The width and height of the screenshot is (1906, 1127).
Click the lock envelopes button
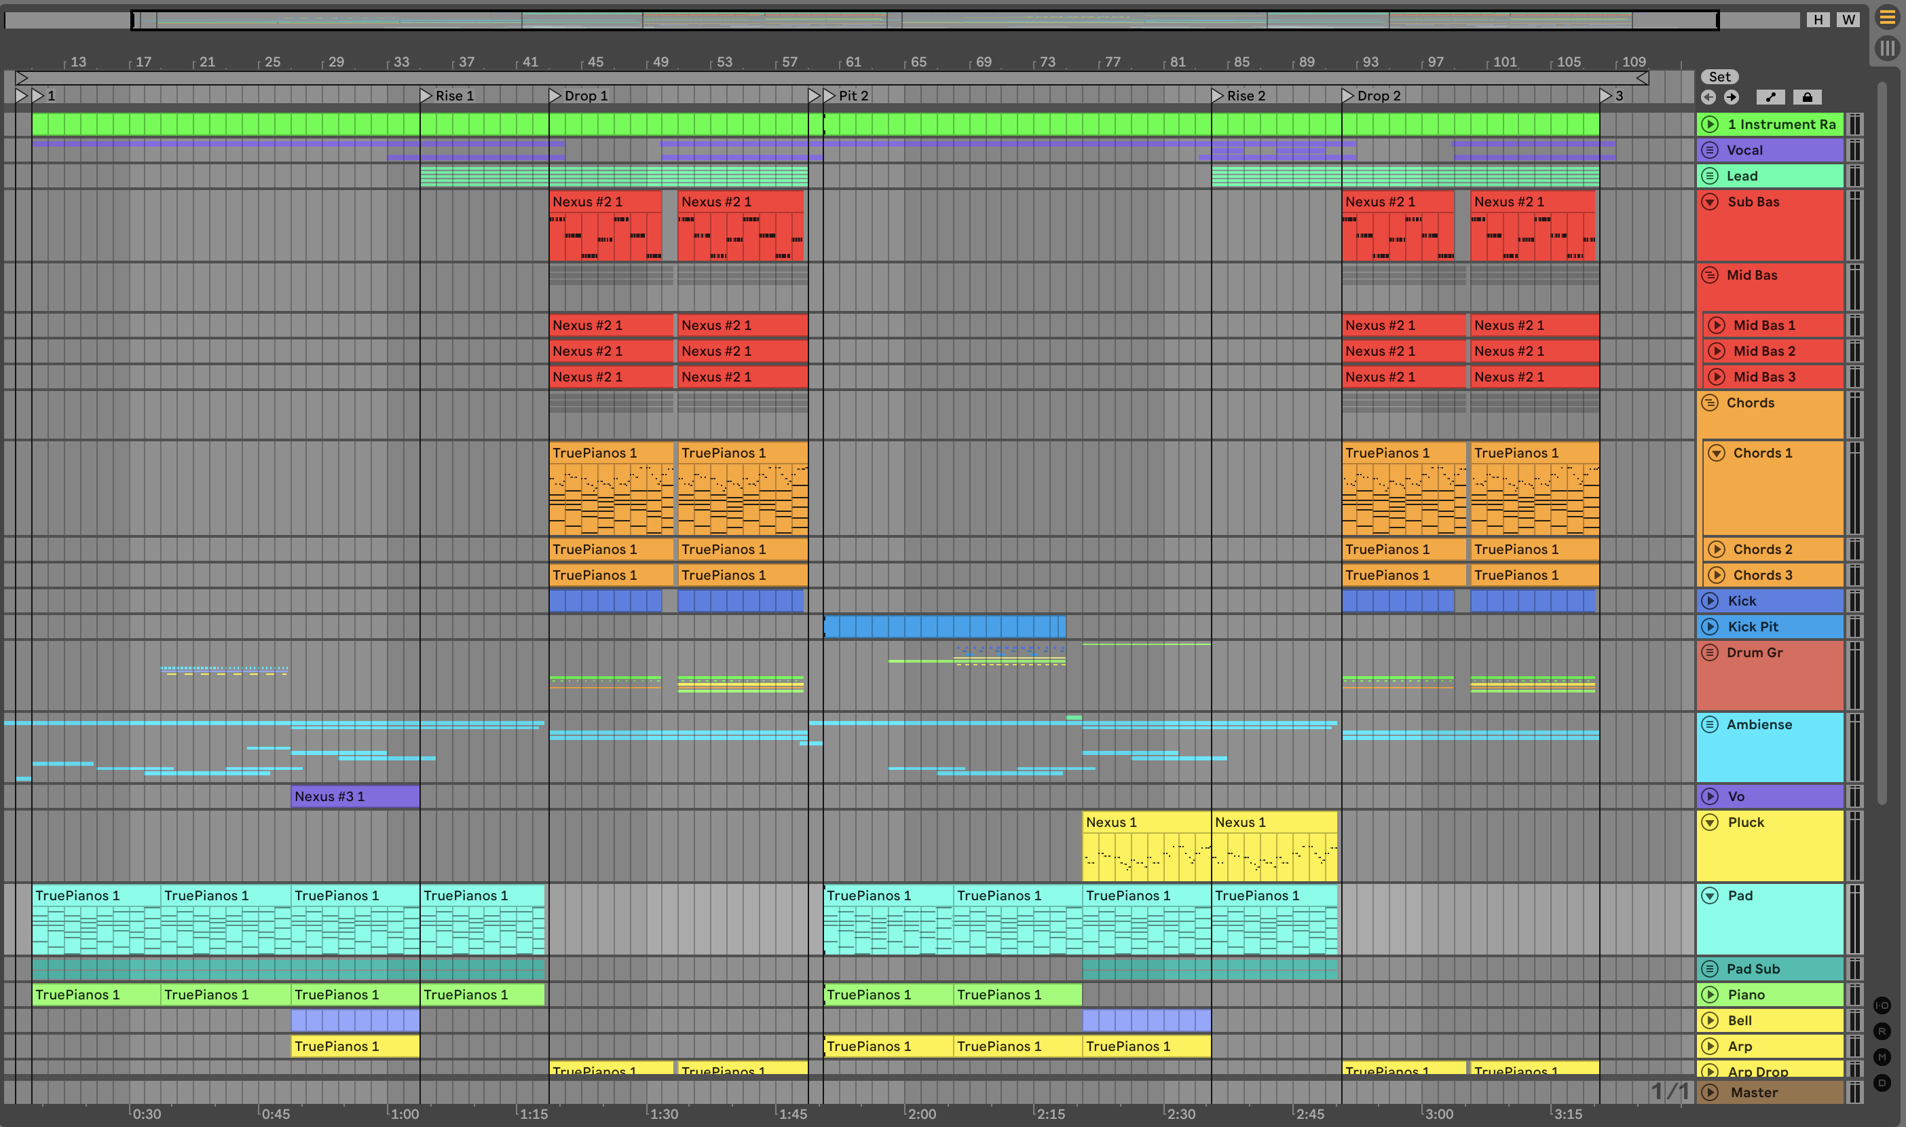click(1807, 97)
